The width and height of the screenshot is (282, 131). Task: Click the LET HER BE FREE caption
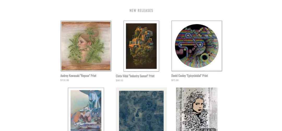click(207, 130)
